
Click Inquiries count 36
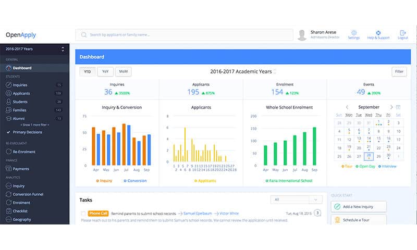pyautogui.click(x=108, y=92)
